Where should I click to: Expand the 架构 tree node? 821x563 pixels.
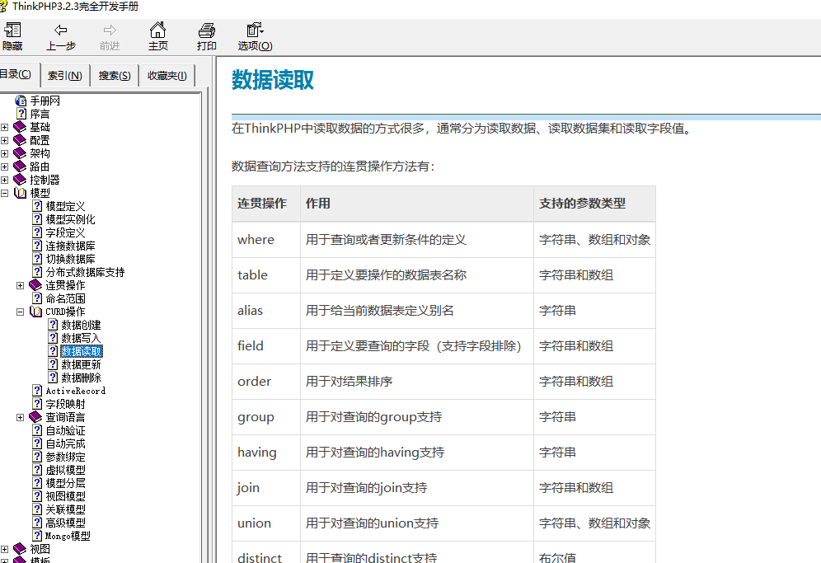click(5, 153)
